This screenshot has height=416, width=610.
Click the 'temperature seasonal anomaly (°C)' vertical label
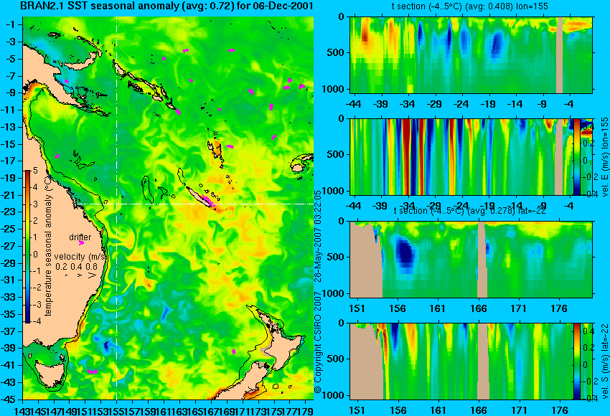click(x=48, y=245)
